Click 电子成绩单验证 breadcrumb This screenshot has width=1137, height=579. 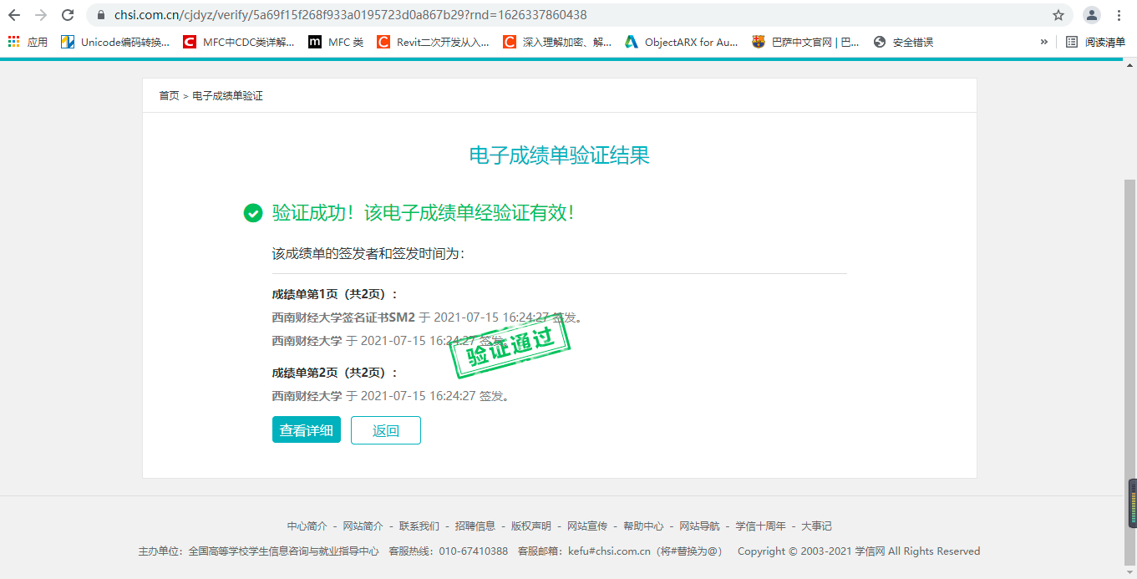(227, 96)
